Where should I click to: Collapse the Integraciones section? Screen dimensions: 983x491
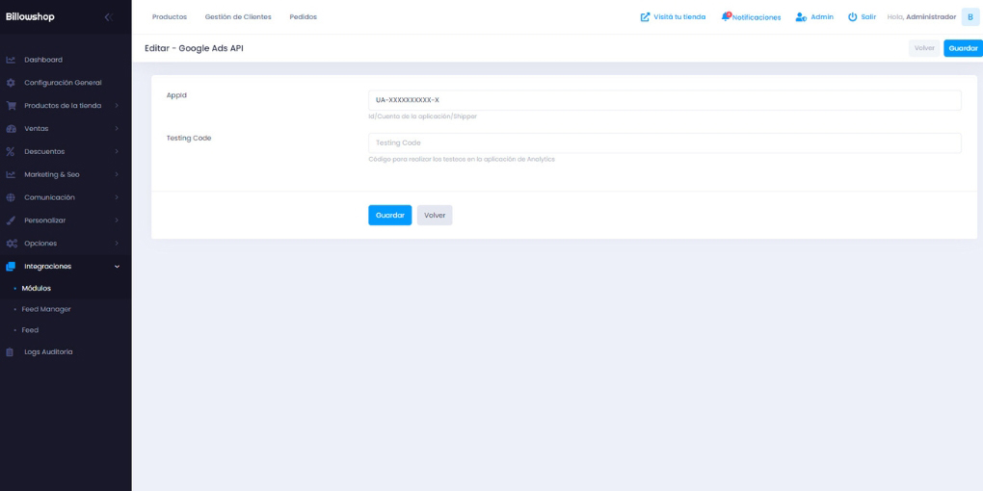click(x=117, y=267)
